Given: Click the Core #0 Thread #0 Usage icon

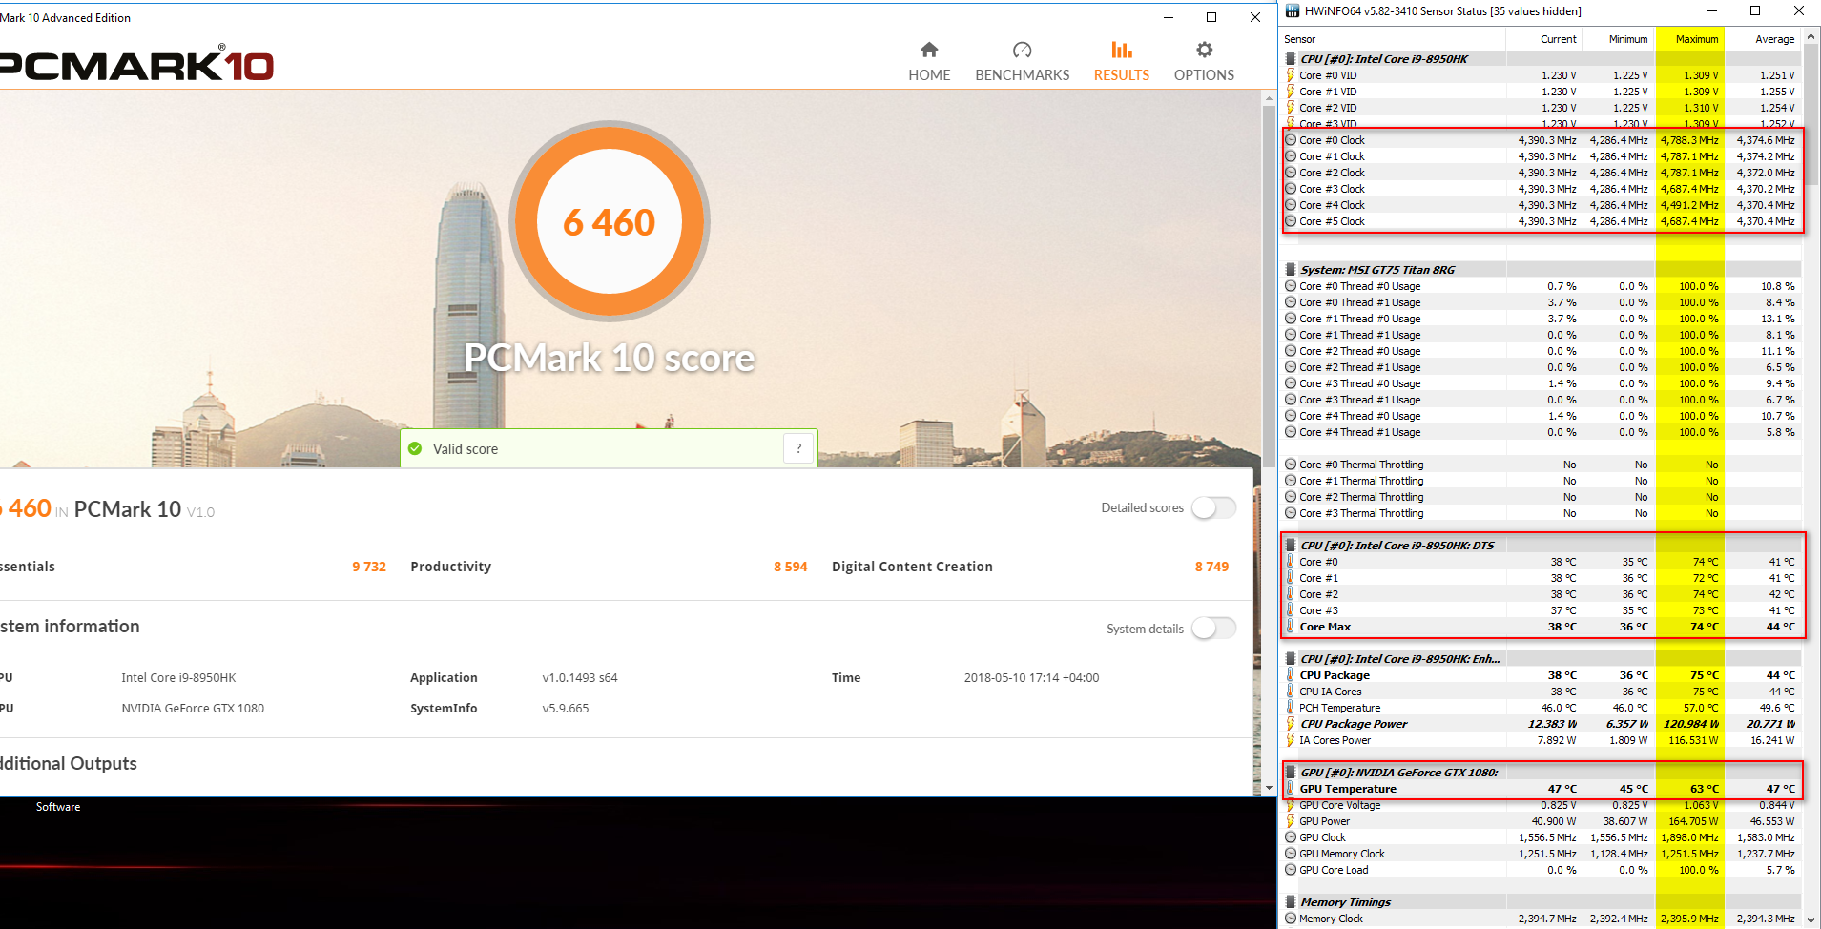Looking at the screenshot, I should (x=1291, y=286).
